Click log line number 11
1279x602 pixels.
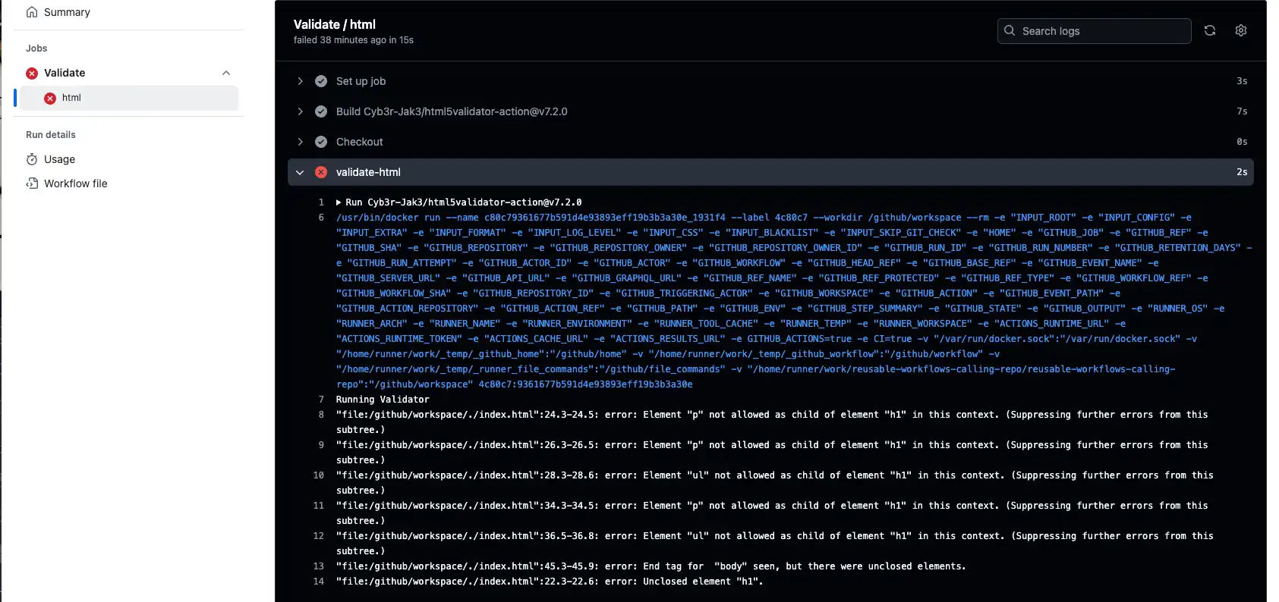coord(319,506)
